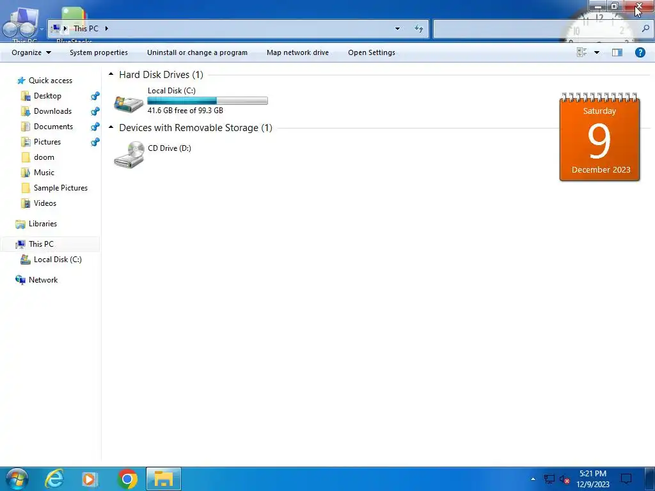Open the blue Help question mark

click(x=640, y=52)
